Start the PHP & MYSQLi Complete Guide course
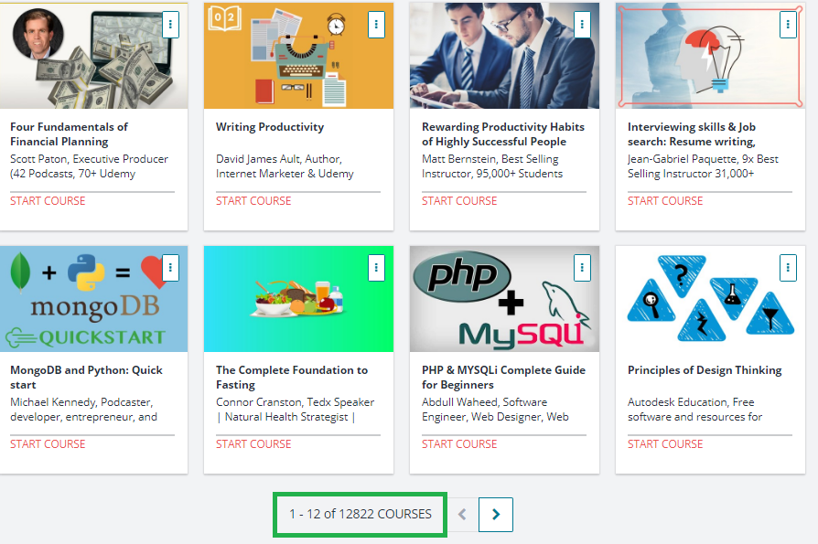 point(459,443)
